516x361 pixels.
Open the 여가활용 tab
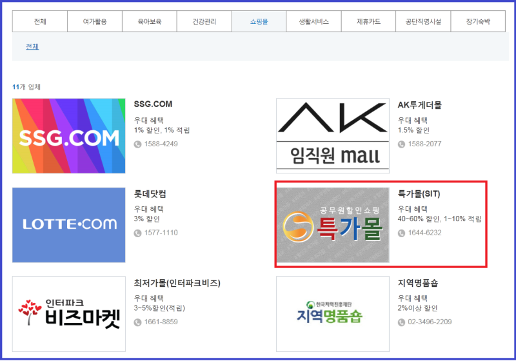[x=95, y=21]
